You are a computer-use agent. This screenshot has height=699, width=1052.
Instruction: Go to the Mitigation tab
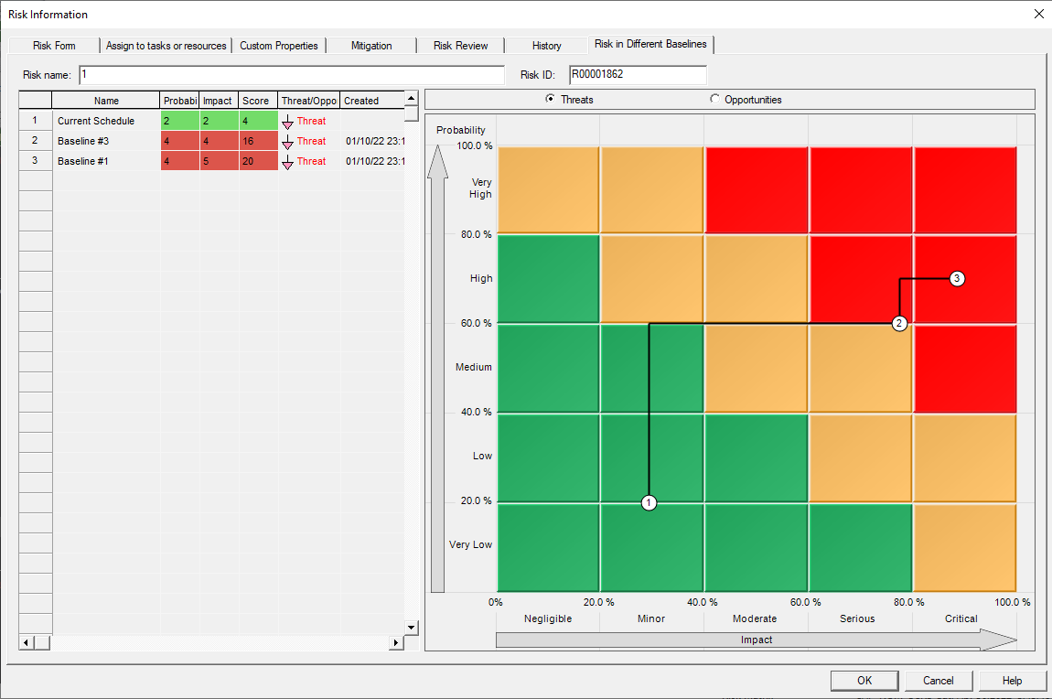[371, 46]
